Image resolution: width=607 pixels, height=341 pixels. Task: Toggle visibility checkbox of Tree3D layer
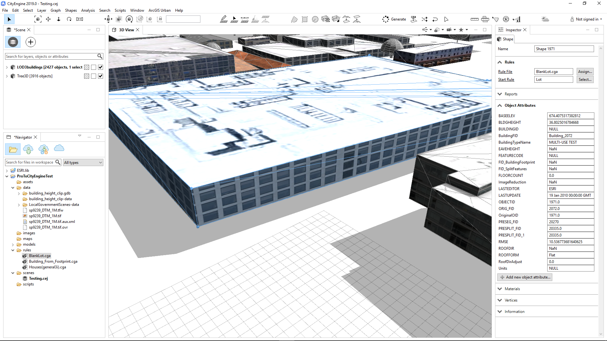101,76
